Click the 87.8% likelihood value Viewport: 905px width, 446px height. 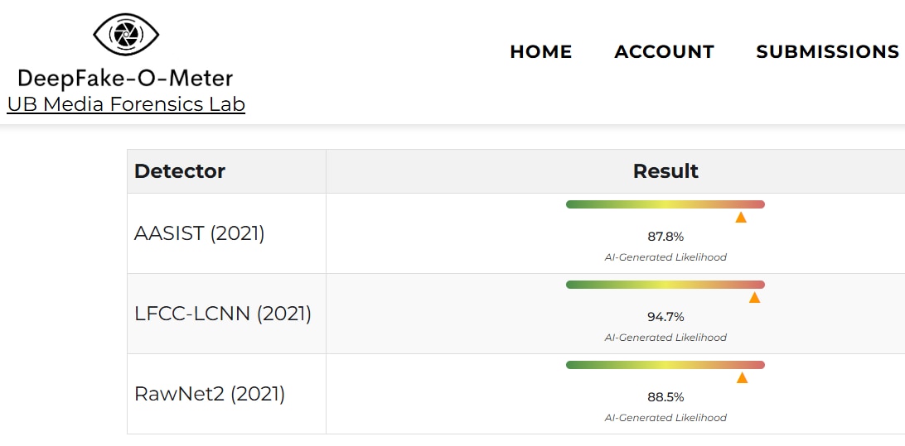(x=665, y=237)
